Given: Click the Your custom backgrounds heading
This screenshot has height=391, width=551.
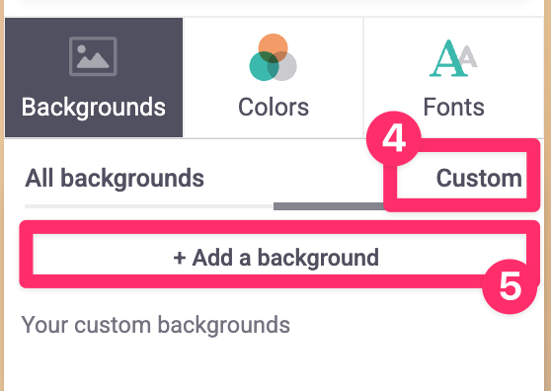Looking at the screenshot, I should pos(156,325).
